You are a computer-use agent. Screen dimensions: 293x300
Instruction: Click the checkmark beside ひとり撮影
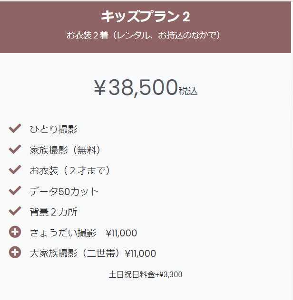pyautogui.click(x=15, y=128)
